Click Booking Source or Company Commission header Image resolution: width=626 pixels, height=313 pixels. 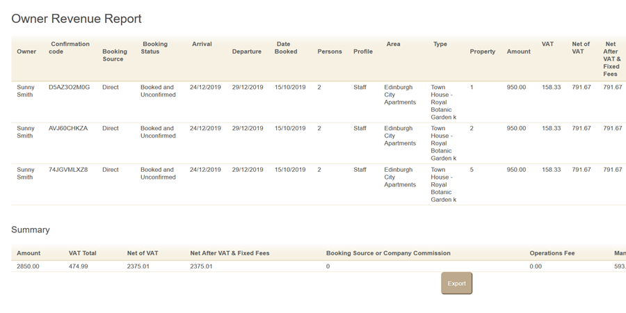coord(388,253)
